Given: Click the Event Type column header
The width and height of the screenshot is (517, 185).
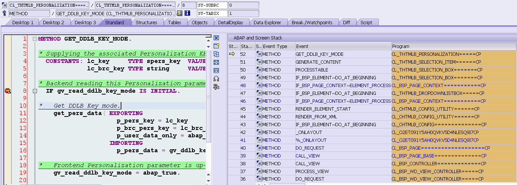Looking at the screenshot, I should pyautogui.click(x=278, y=47).
